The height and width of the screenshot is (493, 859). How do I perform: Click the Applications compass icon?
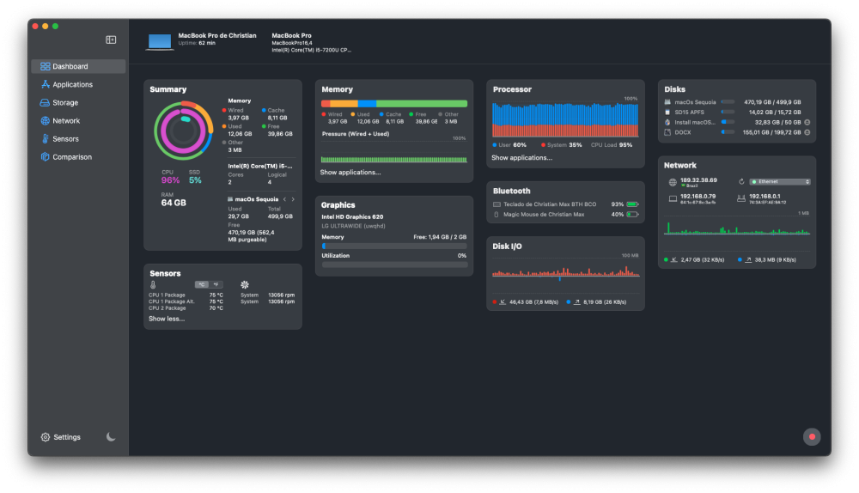point(45,84)
